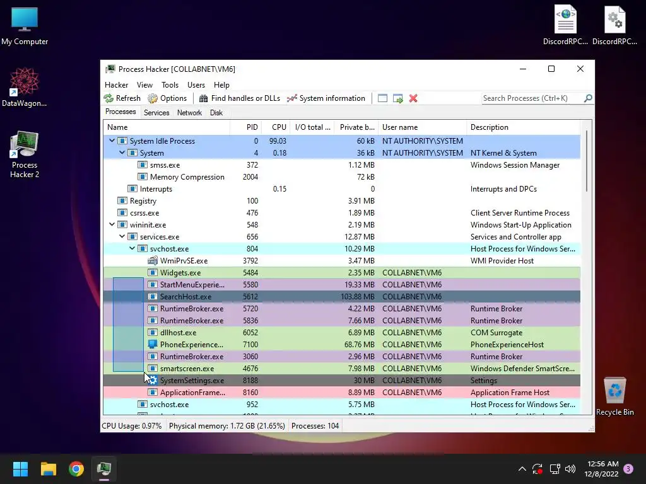The height and width of the screenshot is (484, 646).
Task: Click the magnifier search icon
Action: point(588,98)
